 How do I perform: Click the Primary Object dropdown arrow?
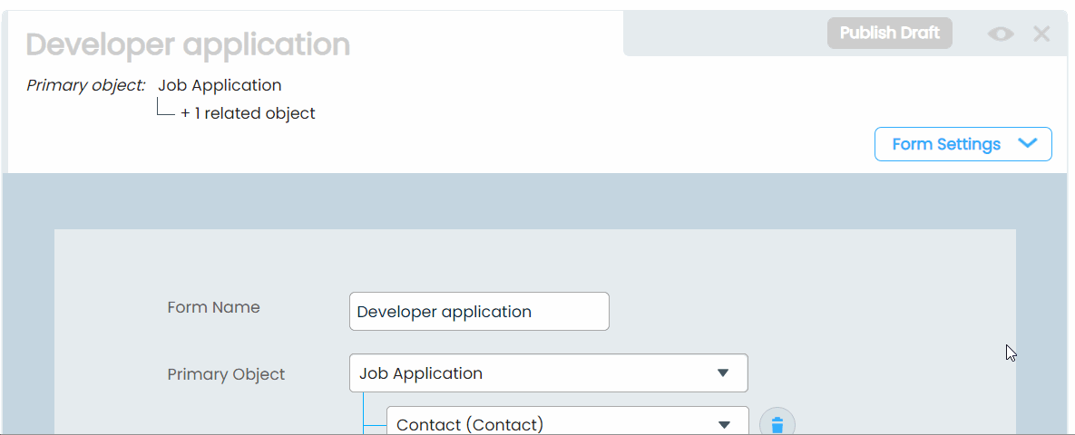coord(723,373)
